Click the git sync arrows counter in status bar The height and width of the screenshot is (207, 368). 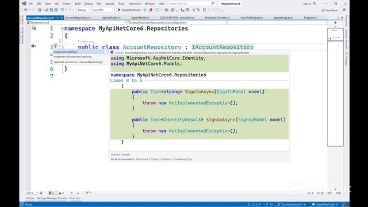[x=254, y=205]
